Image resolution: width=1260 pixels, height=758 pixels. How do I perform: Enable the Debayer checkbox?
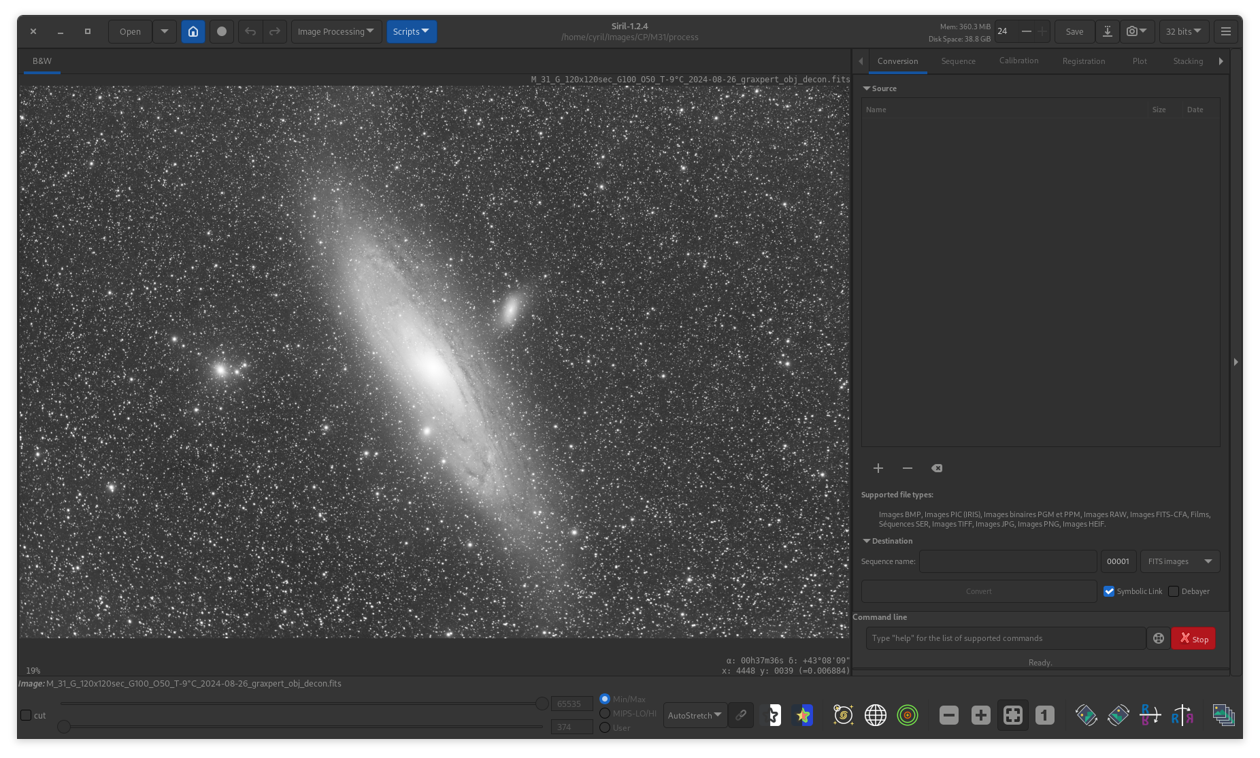click(x=1174, y=591)
